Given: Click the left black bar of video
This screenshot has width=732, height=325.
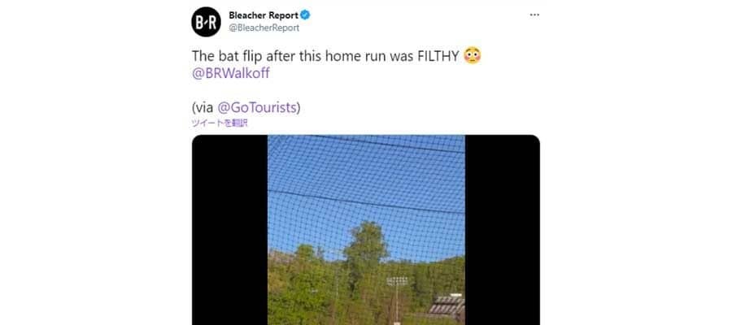Looking at the screenshot, I should tap(229, 230).
